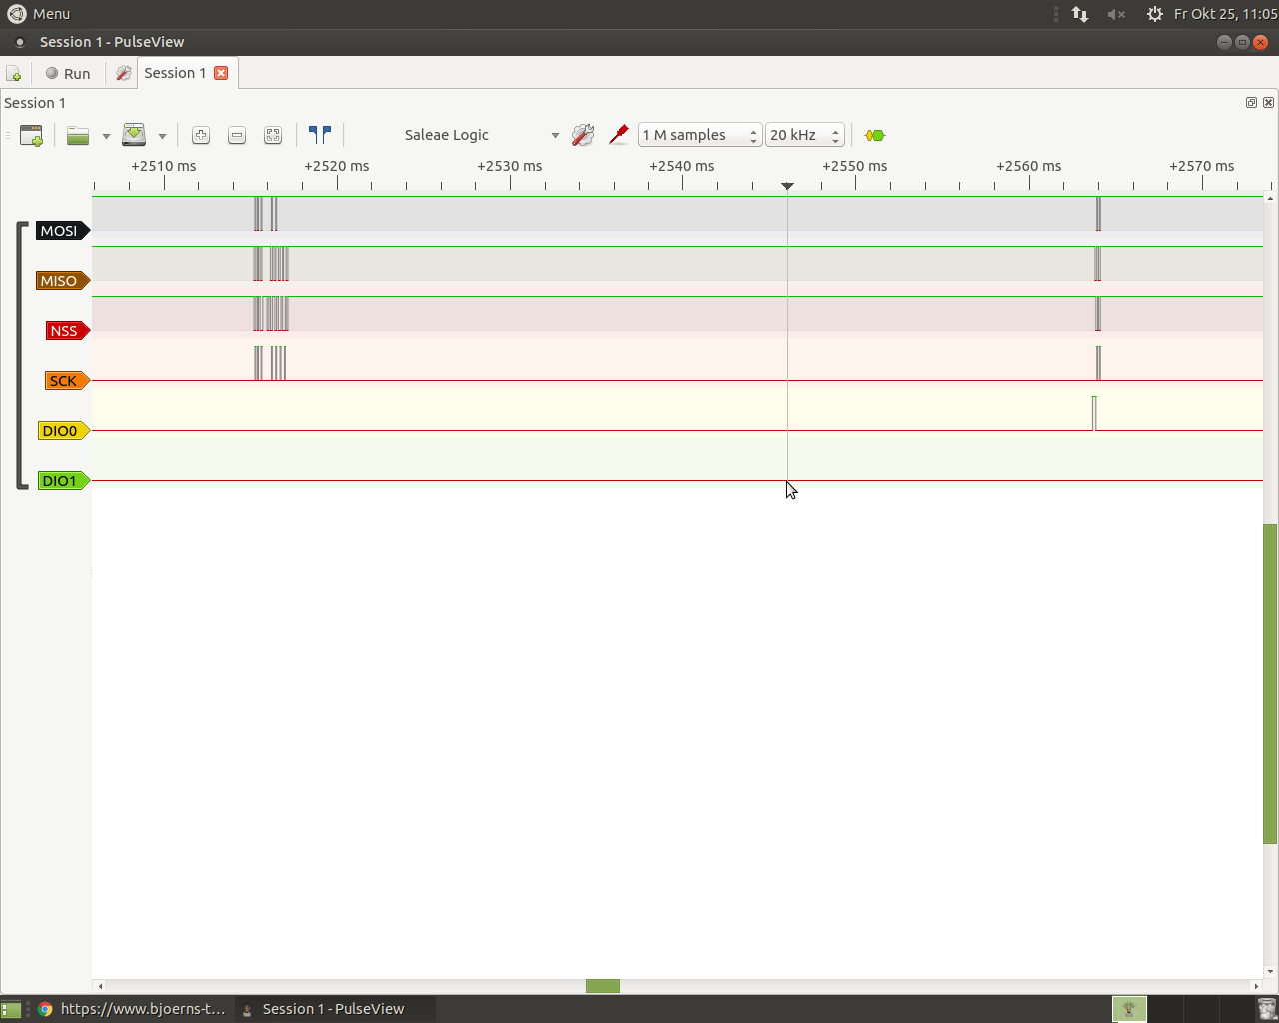Click the MOSI channel label
Viewport: 1279px width, 1023px height.
click(60, 231)
